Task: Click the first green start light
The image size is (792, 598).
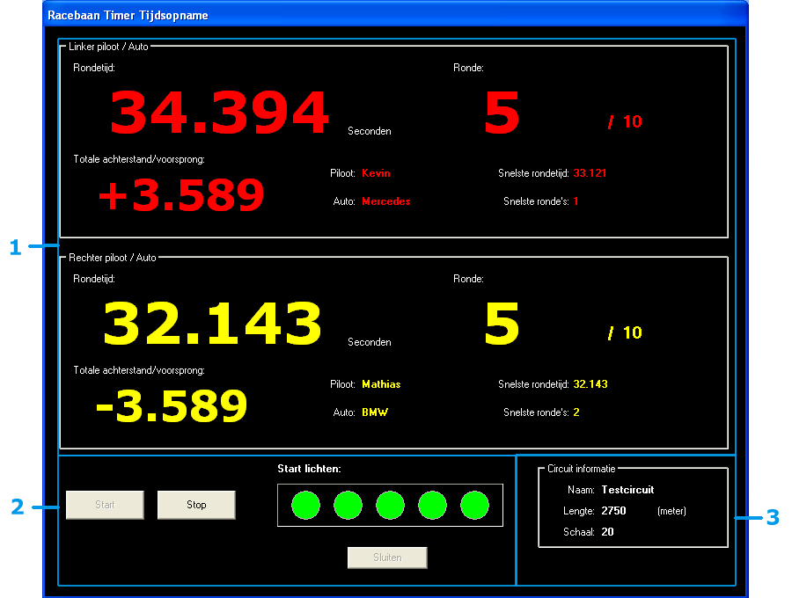Action: [x=305, y=505]
